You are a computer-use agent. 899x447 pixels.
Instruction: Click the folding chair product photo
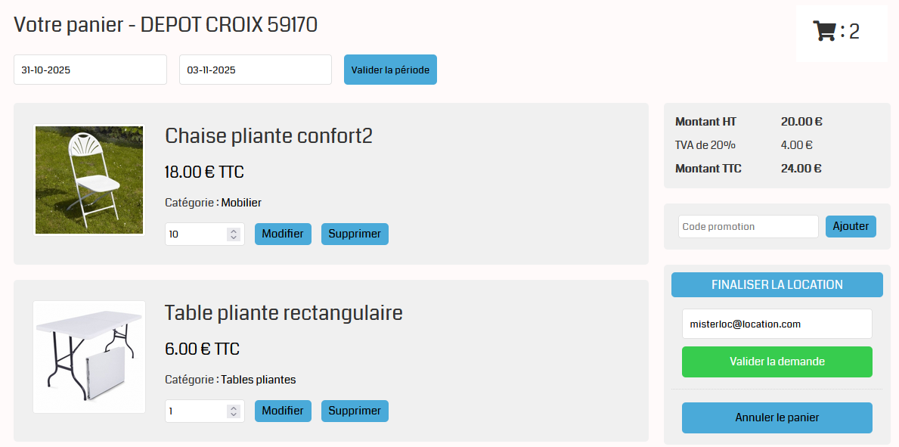(x=89, y=180)
